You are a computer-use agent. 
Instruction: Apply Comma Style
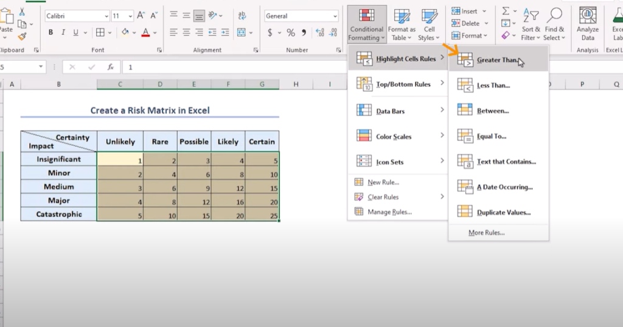tap(304, 33)
